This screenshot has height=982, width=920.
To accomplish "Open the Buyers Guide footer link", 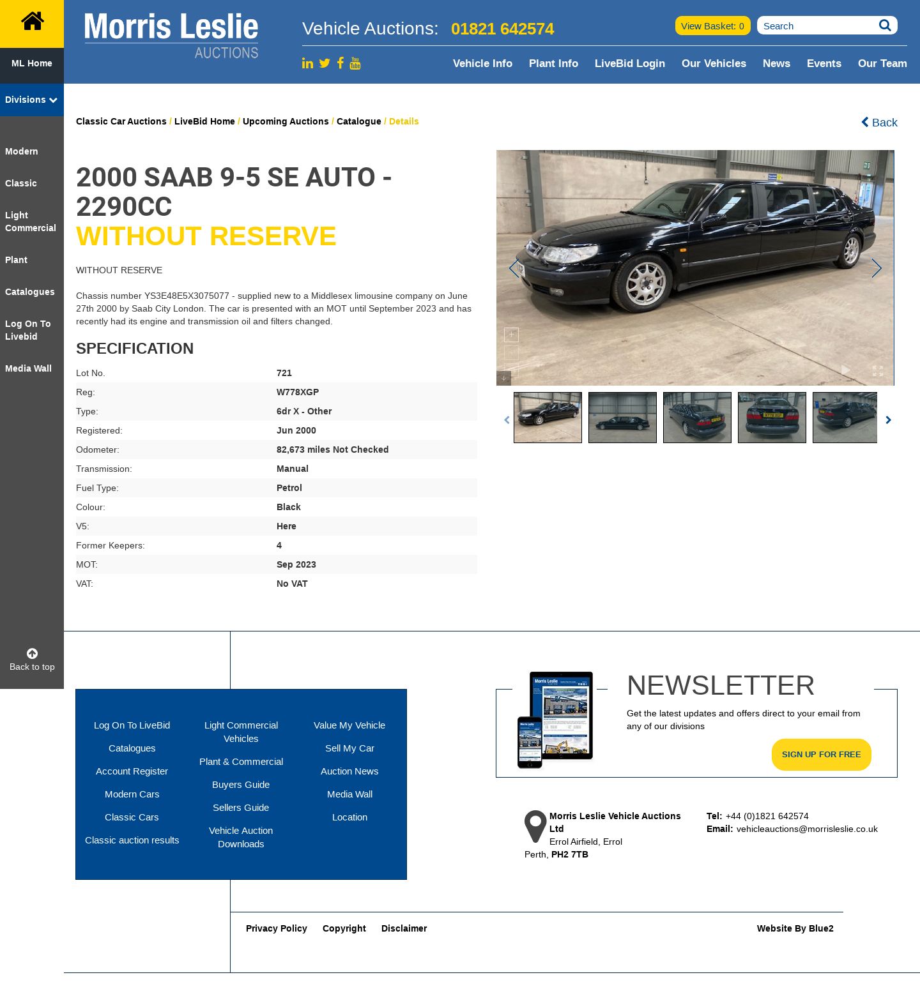I will coord(241,785).
